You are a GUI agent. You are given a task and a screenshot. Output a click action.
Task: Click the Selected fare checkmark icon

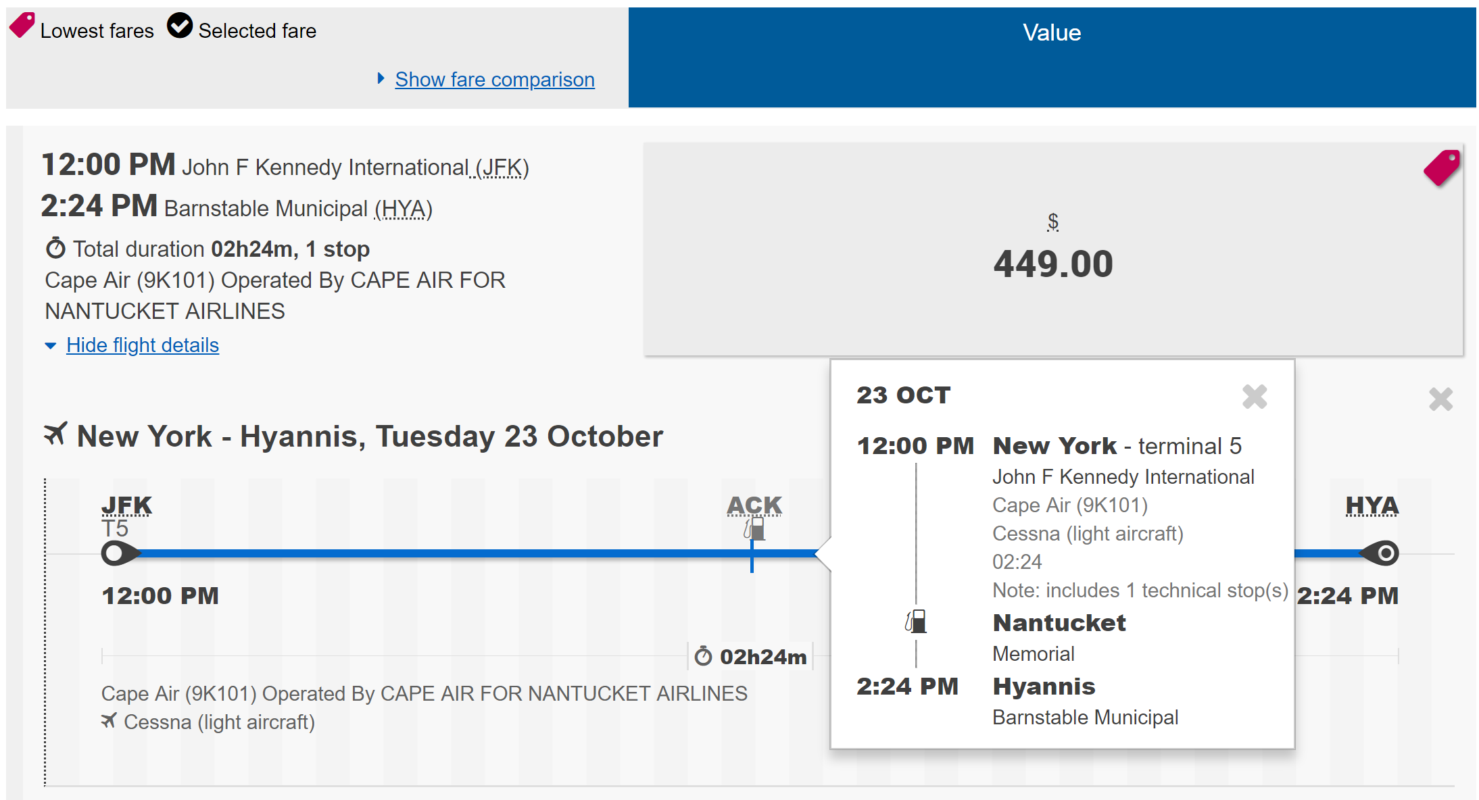[x=180, y=26]
